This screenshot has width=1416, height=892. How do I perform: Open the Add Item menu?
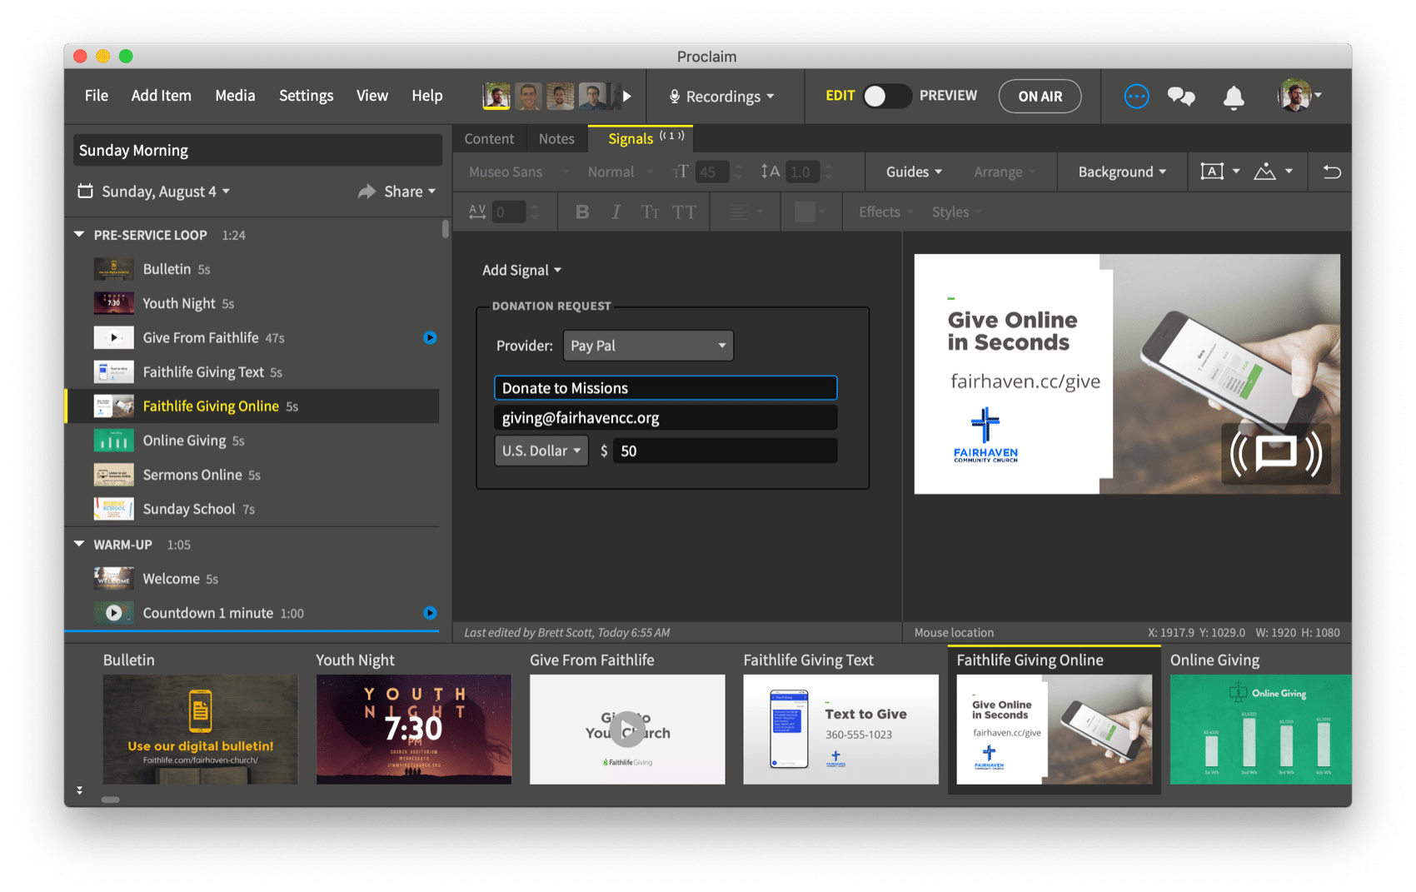coord(161,96)
